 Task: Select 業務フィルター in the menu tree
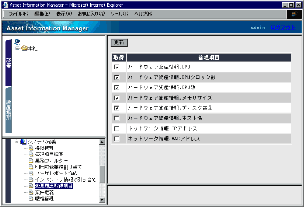tap(51, 160)
